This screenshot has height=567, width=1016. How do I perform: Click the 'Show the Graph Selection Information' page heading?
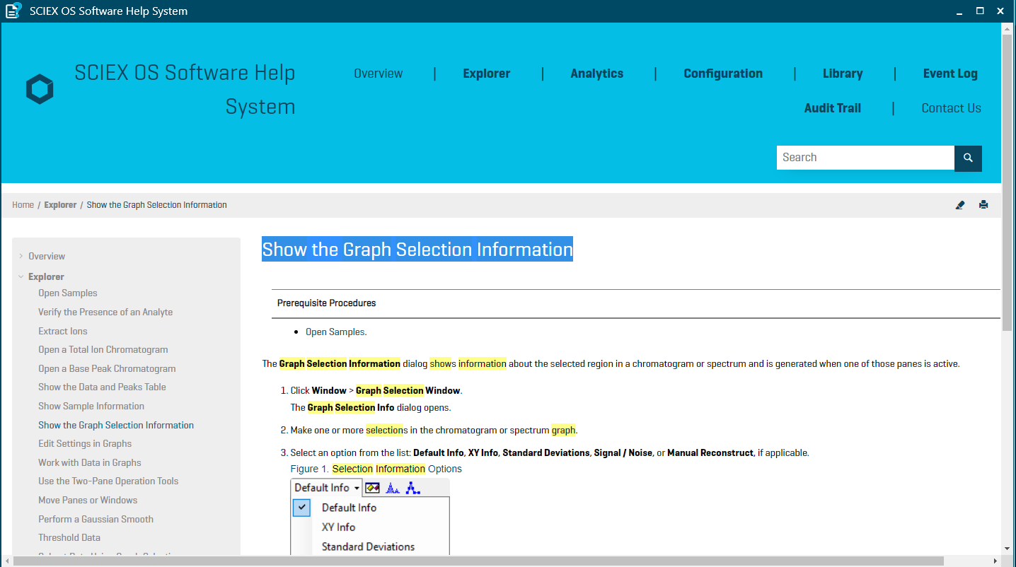click(x=417, y=249)
